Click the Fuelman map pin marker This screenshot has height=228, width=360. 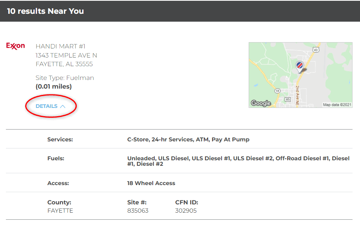(x=300, y=67)
